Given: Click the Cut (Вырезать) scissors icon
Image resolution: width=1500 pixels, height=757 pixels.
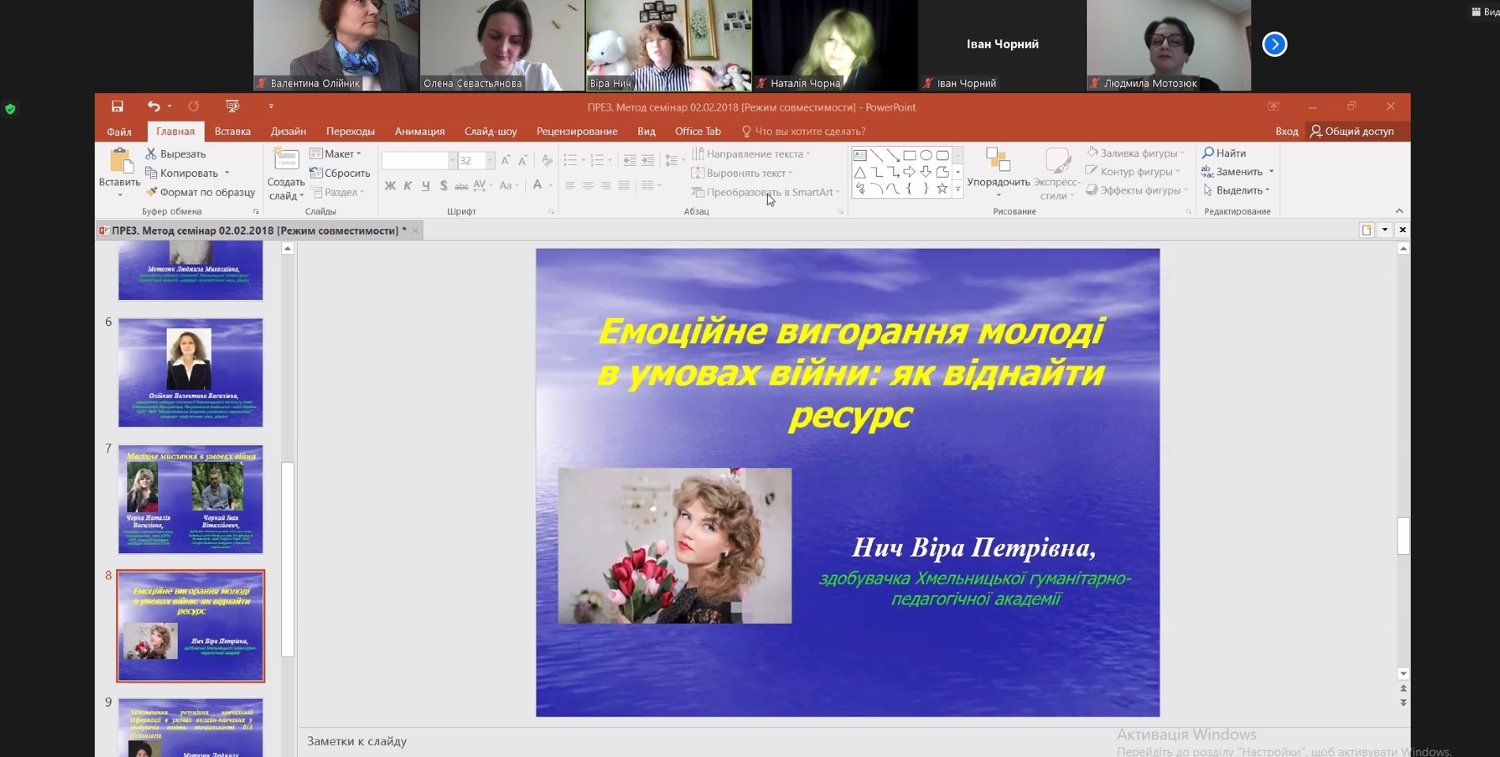Looking at the screenshot, I should pyautogui.click(x=152, y=154).
